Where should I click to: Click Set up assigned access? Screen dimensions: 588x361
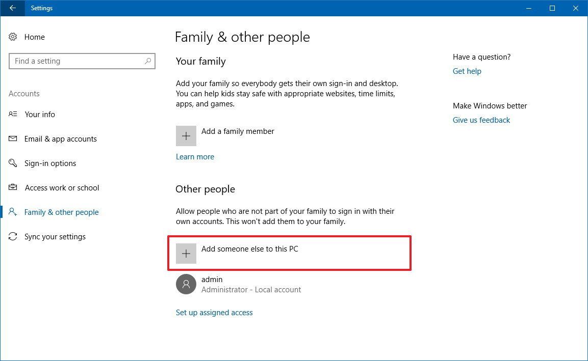tap(214, 312)
